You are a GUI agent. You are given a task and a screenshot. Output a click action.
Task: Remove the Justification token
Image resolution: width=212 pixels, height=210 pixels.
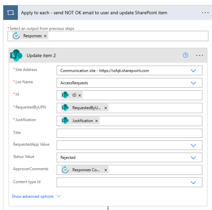point(96,121)
